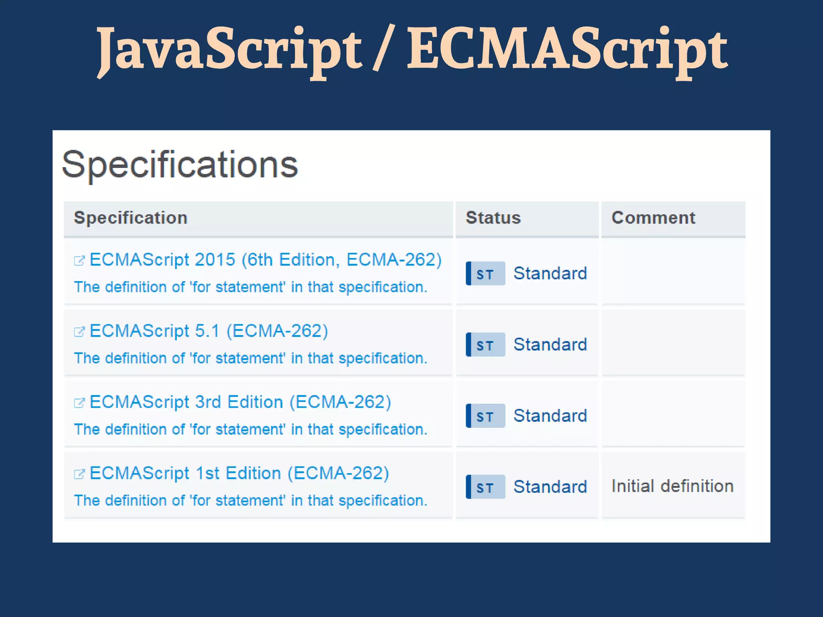The width and height of the screenshot is (823, 617).
Task: Click external link icon beside ECMAScript 2015
Action: pos(79,261)
